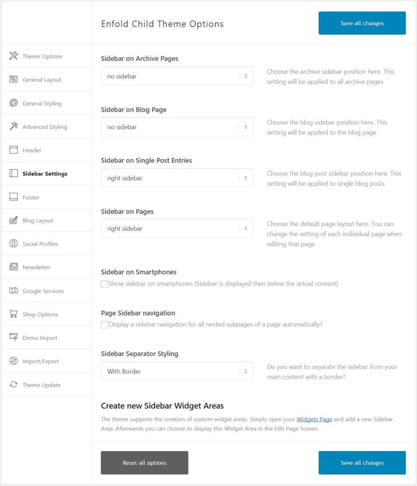Open the Sidebar on Archive Pages dropdown
The height and width of the screenshot is (486, 417).
tap(177, 76)
